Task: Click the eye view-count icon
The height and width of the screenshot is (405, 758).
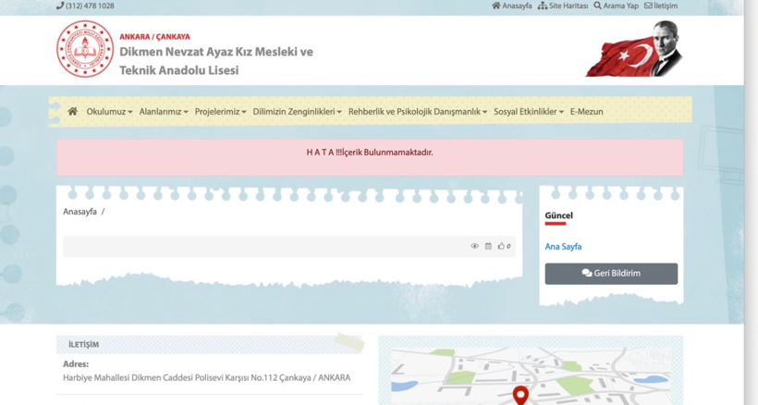Action: tap(474, 246)
